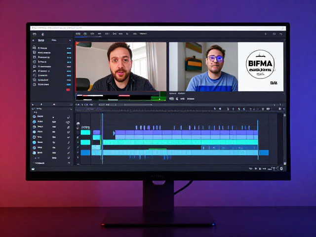Select the red color swatch under the left list
The width and height of the screenshot is (316, 237).
point(68,90)
